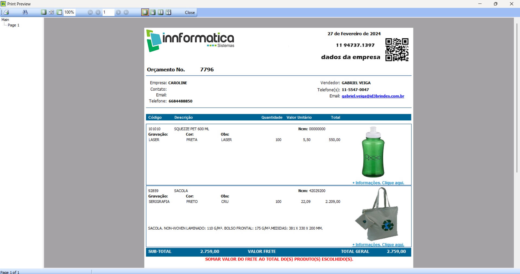Click the seller name GABRIEL VEIGA
The width and height of the screenshot is (520, 274).
[x=356, y=83]
